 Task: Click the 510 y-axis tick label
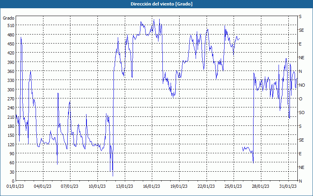[x=11, y=25]
